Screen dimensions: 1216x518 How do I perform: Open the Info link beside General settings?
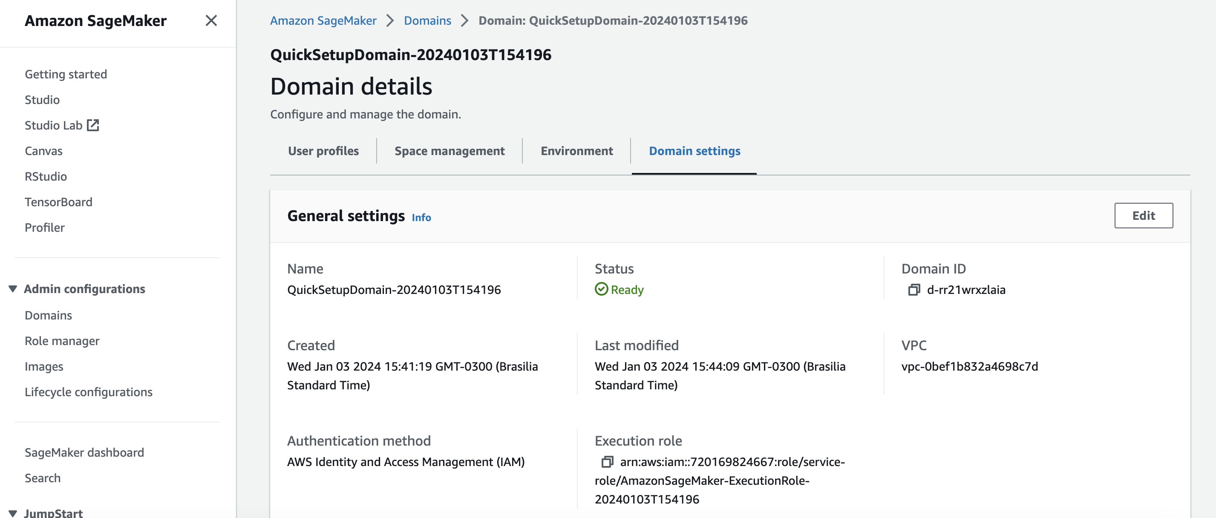(421, 218)
